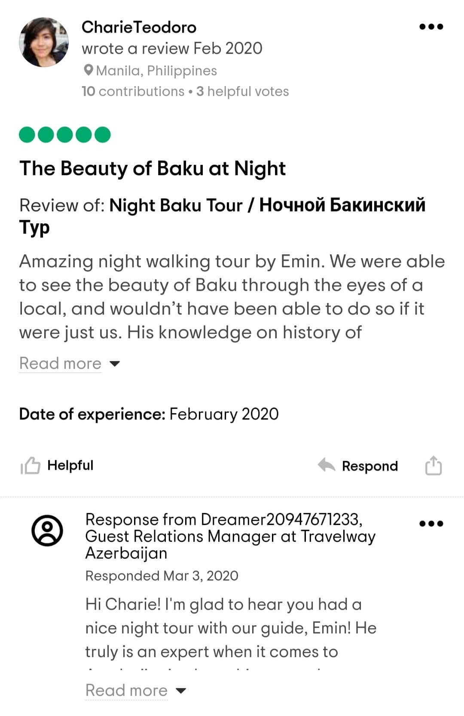
Task: Open the three-dot menu for CharieTeodoro's review
Action: tap(431, 27)
